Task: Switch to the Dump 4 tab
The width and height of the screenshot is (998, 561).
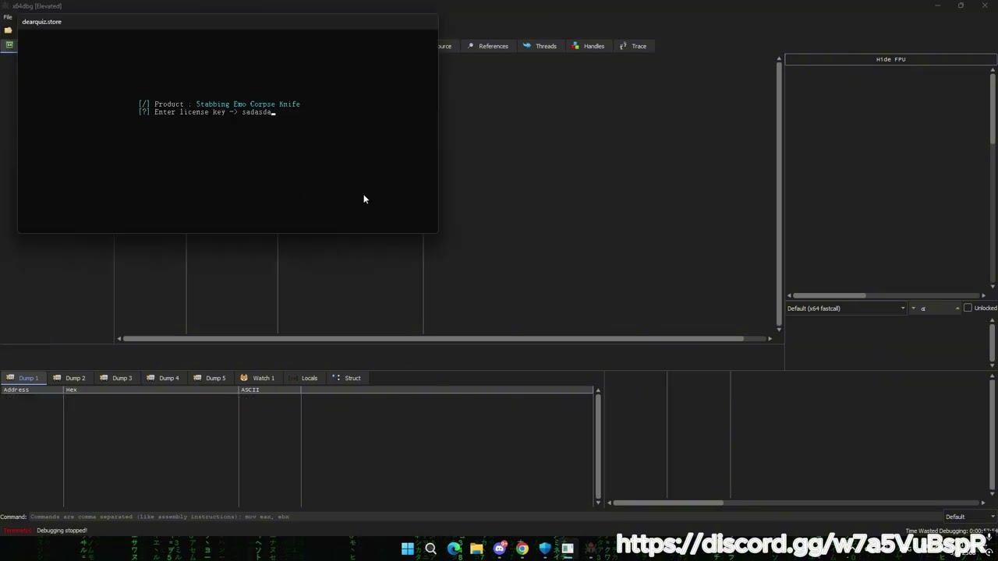Action: tap(163, 378)
